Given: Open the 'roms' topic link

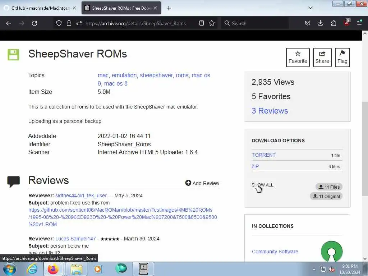Looking at the screenshot, I should pos(182,75).
